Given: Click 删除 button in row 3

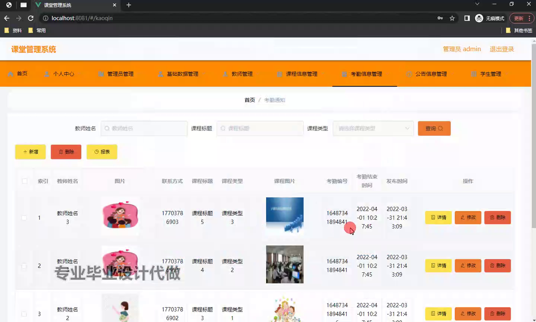Looking at the screenshot, I should (498, 313).
